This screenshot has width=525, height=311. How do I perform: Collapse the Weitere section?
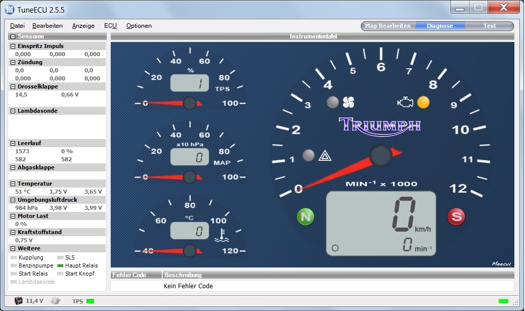click(x=13, y=248)
